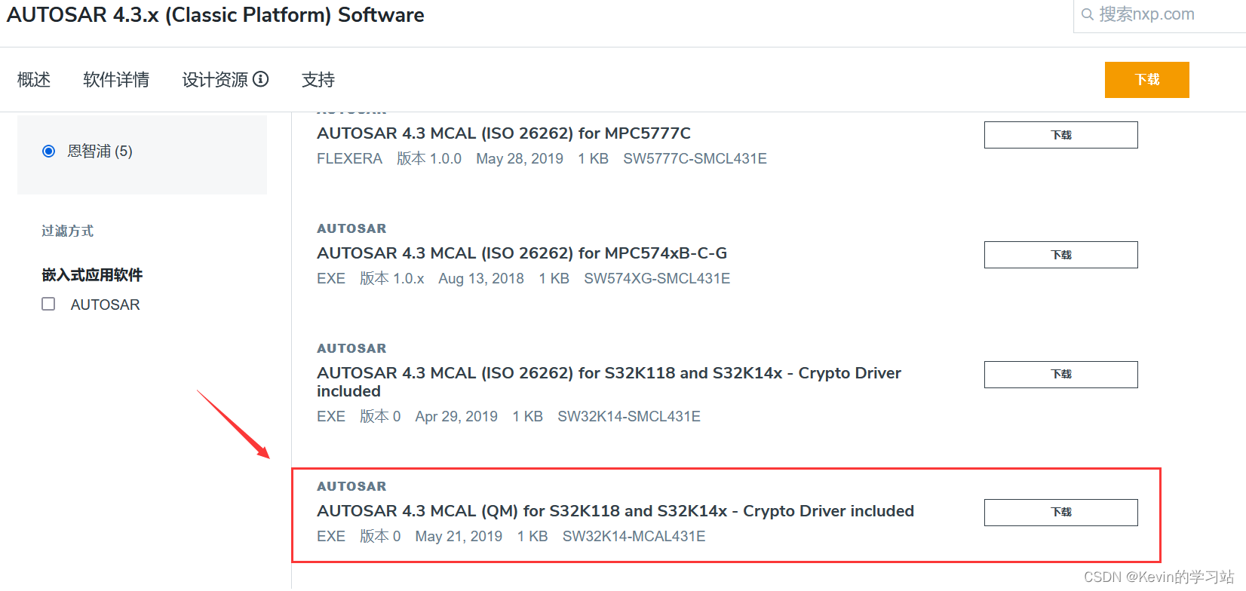Viewport: 1246px width, 591px height.
Task: Click part number SW5777C-SMCL431E
Action: coord(695,158)
